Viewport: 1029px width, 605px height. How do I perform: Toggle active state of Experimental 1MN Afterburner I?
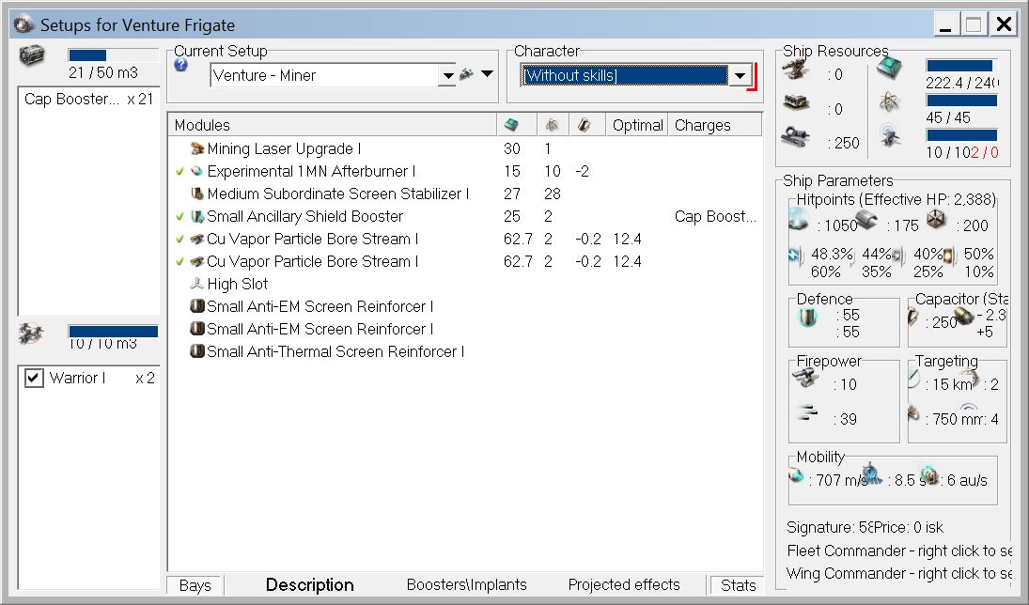point(179,171)
